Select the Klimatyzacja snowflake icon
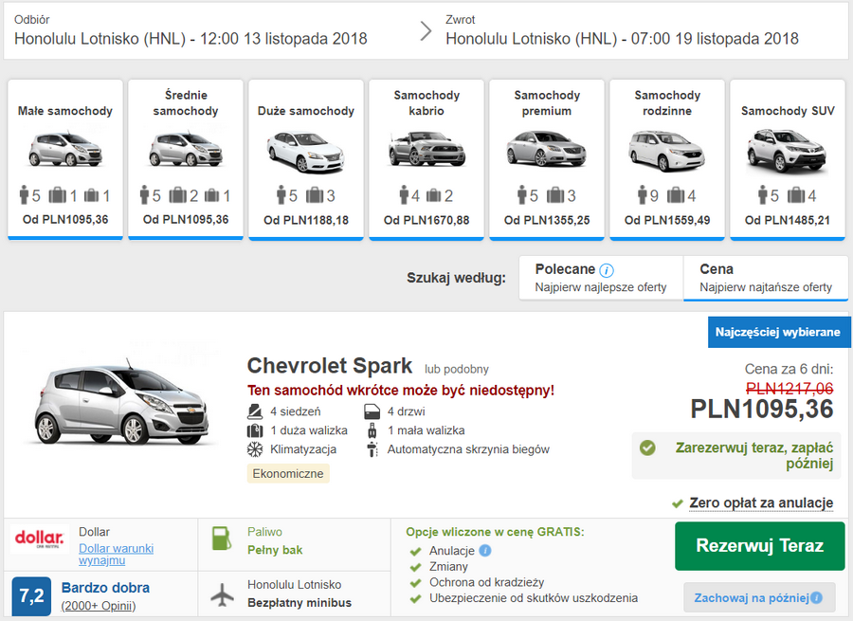The image size is (853, 621). pos(254,451)
